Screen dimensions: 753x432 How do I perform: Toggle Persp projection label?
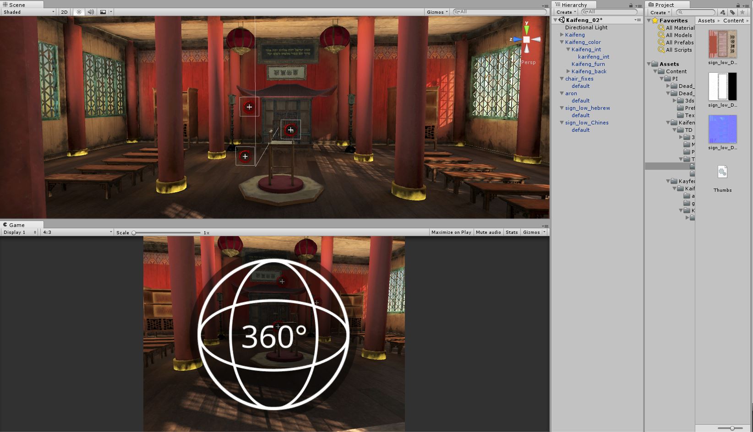(x=528, y=62)
